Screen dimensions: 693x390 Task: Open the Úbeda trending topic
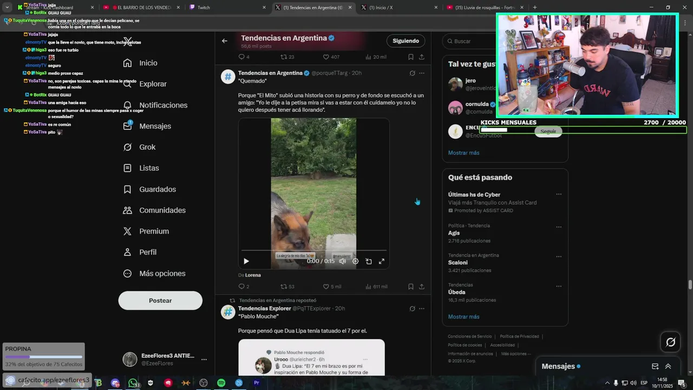tap(505, 292)
